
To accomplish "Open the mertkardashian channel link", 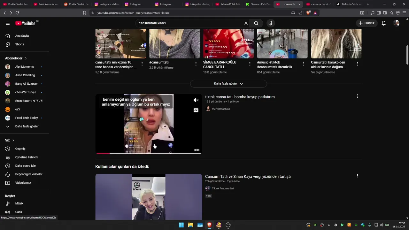I will point(221,109).
